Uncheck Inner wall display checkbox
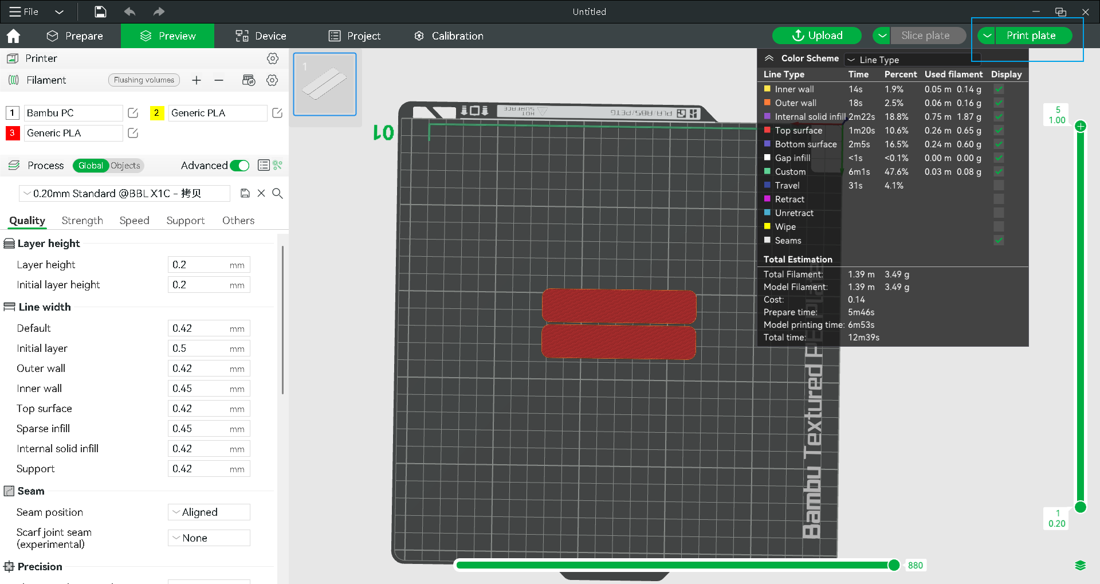 [x=999, y=89]
